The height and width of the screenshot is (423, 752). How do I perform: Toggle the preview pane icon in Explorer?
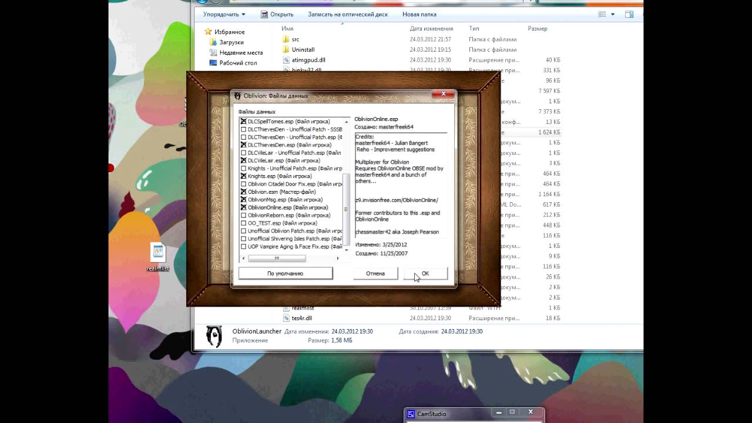[x=629, y=14]
